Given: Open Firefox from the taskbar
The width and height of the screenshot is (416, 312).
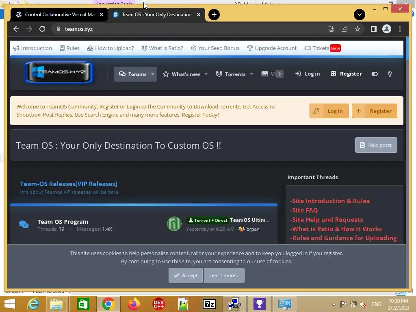Looking at the screenshot, I should [x=133, y=304].
